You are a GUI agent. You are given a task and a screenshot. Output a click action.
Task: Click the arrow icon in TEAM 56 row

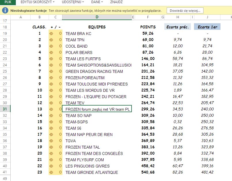(51, 128)
